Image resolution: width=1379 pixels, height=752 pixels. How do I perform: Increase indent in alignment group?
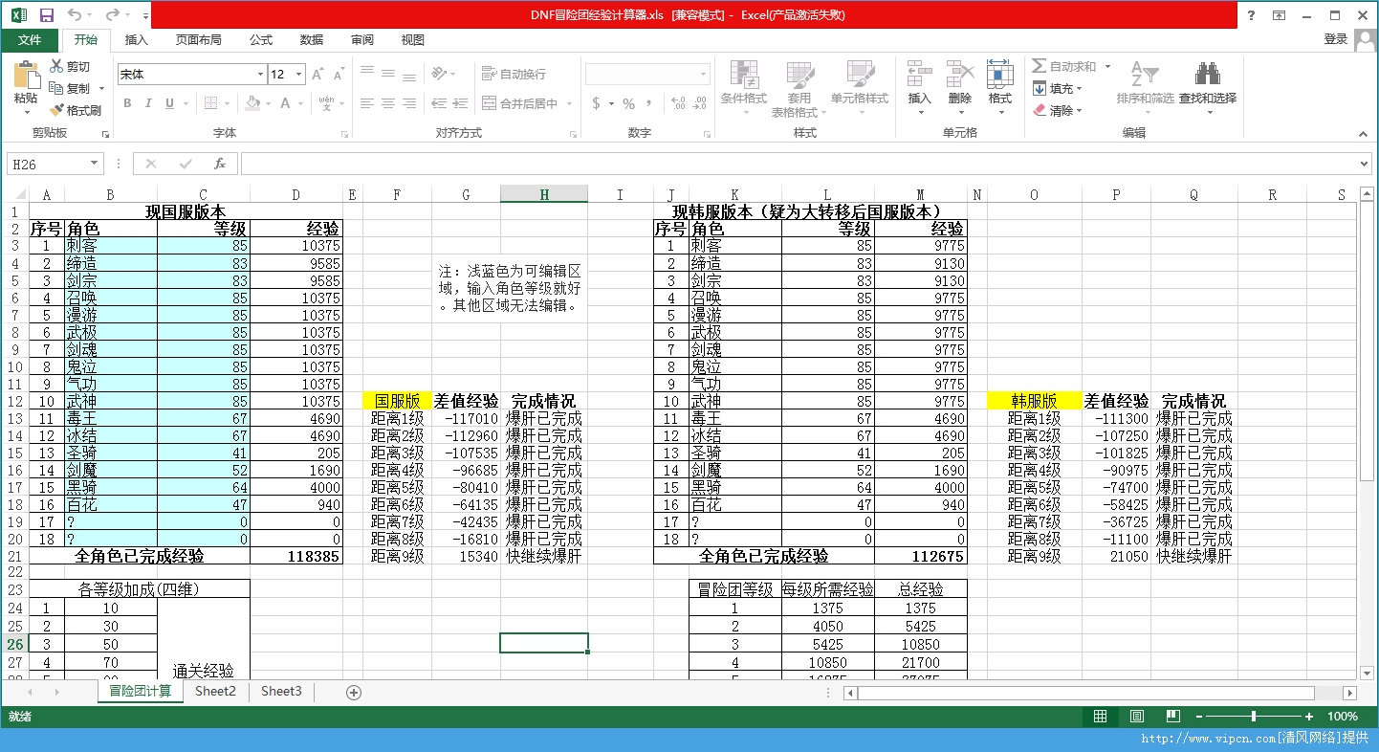click(x=462, y=103)
